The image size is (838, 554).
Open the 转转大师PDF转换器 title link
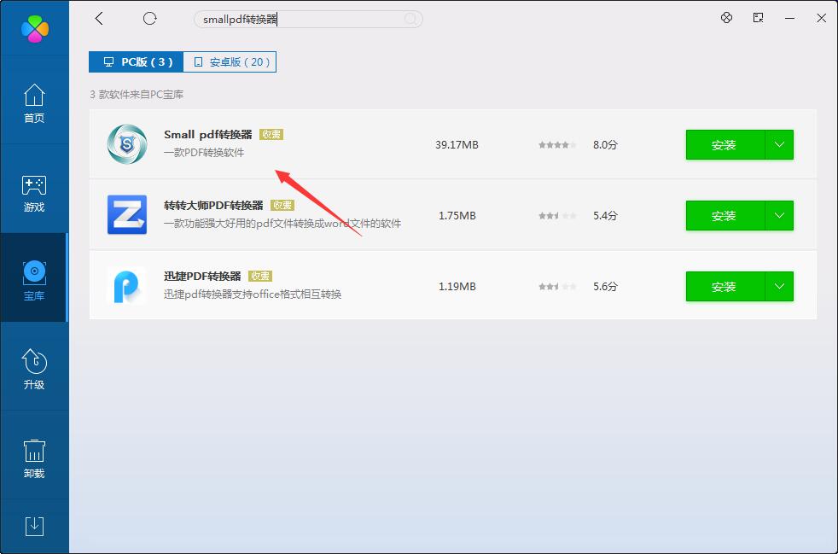click(x=214, y=206)
